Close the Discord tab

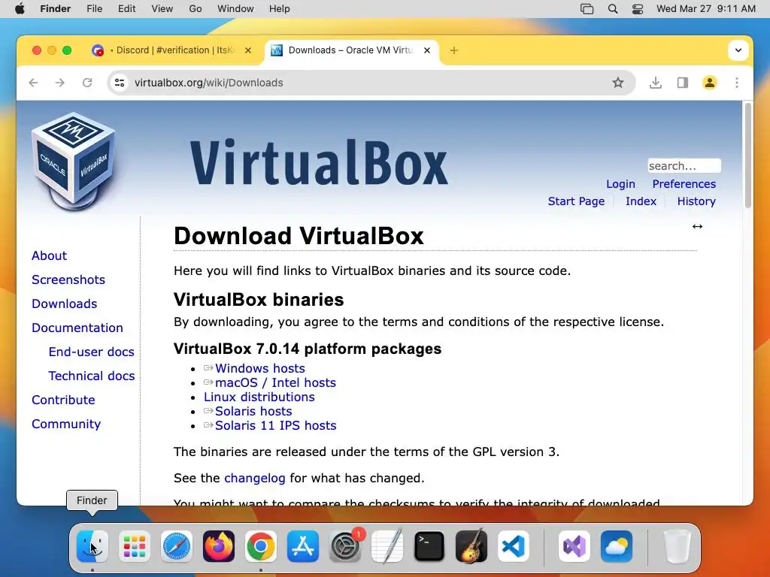[248, 50]
